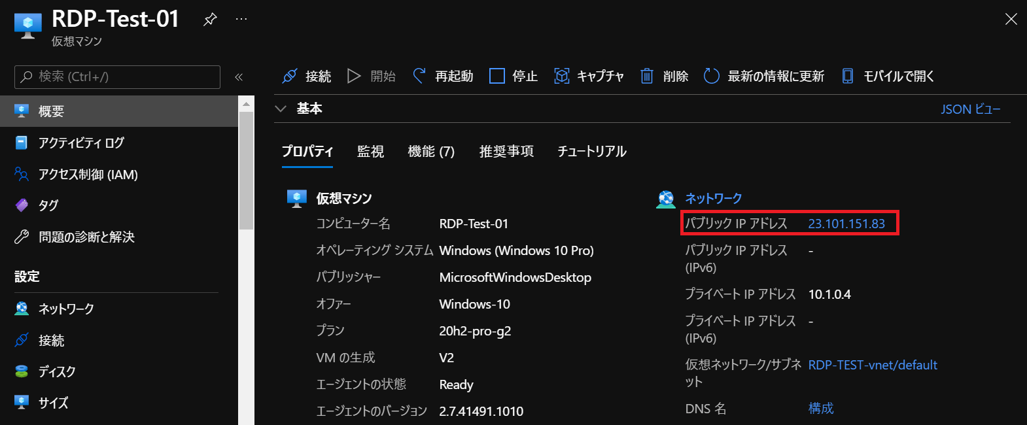The width and height of the screenshot is (1027, 425).
Task: Click the Windows (Windows 10 Pro) value
Action: point(517,250)
